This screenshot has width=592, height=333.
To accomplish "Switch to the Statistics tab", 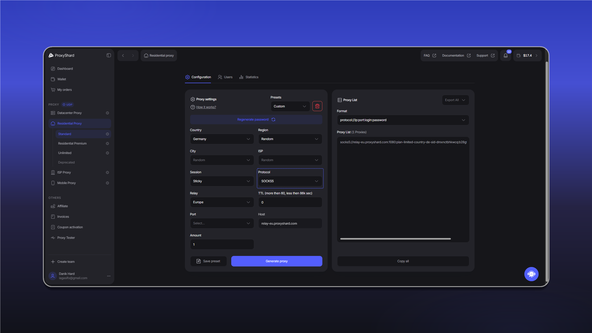I will pyautogui.click(x=249, y=77).
